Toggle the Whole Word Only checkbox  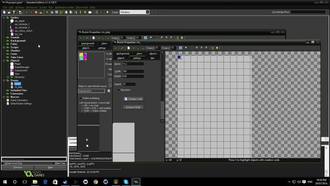(x=3, y=163)
